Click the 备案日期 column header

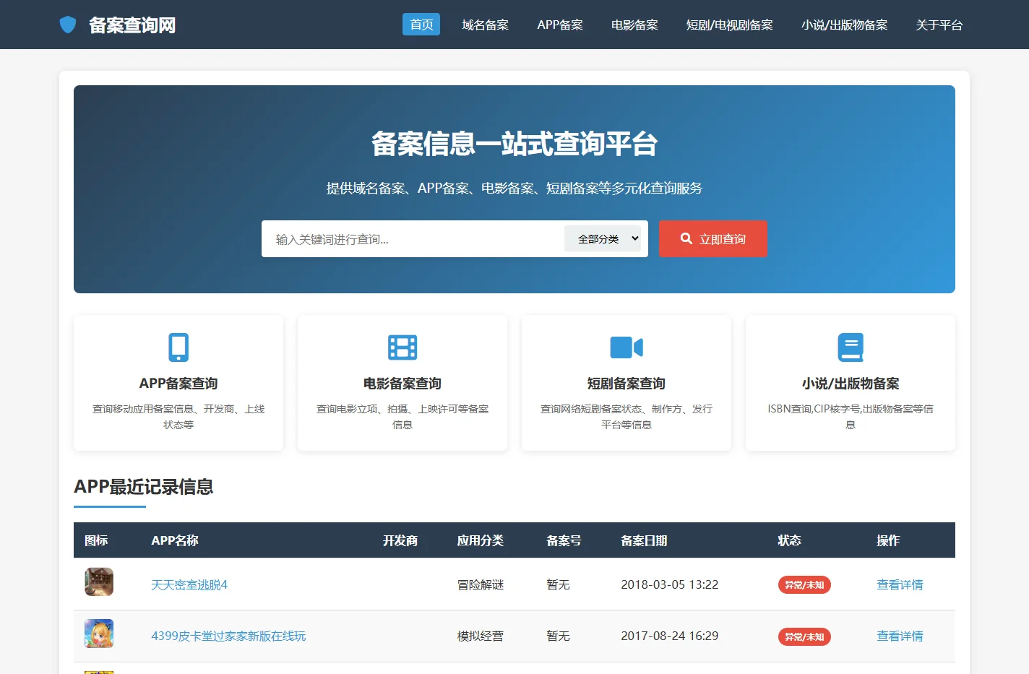click(644, 540)
